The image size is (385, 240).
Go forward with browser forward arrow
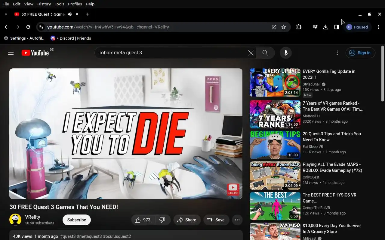click(17, 27)
